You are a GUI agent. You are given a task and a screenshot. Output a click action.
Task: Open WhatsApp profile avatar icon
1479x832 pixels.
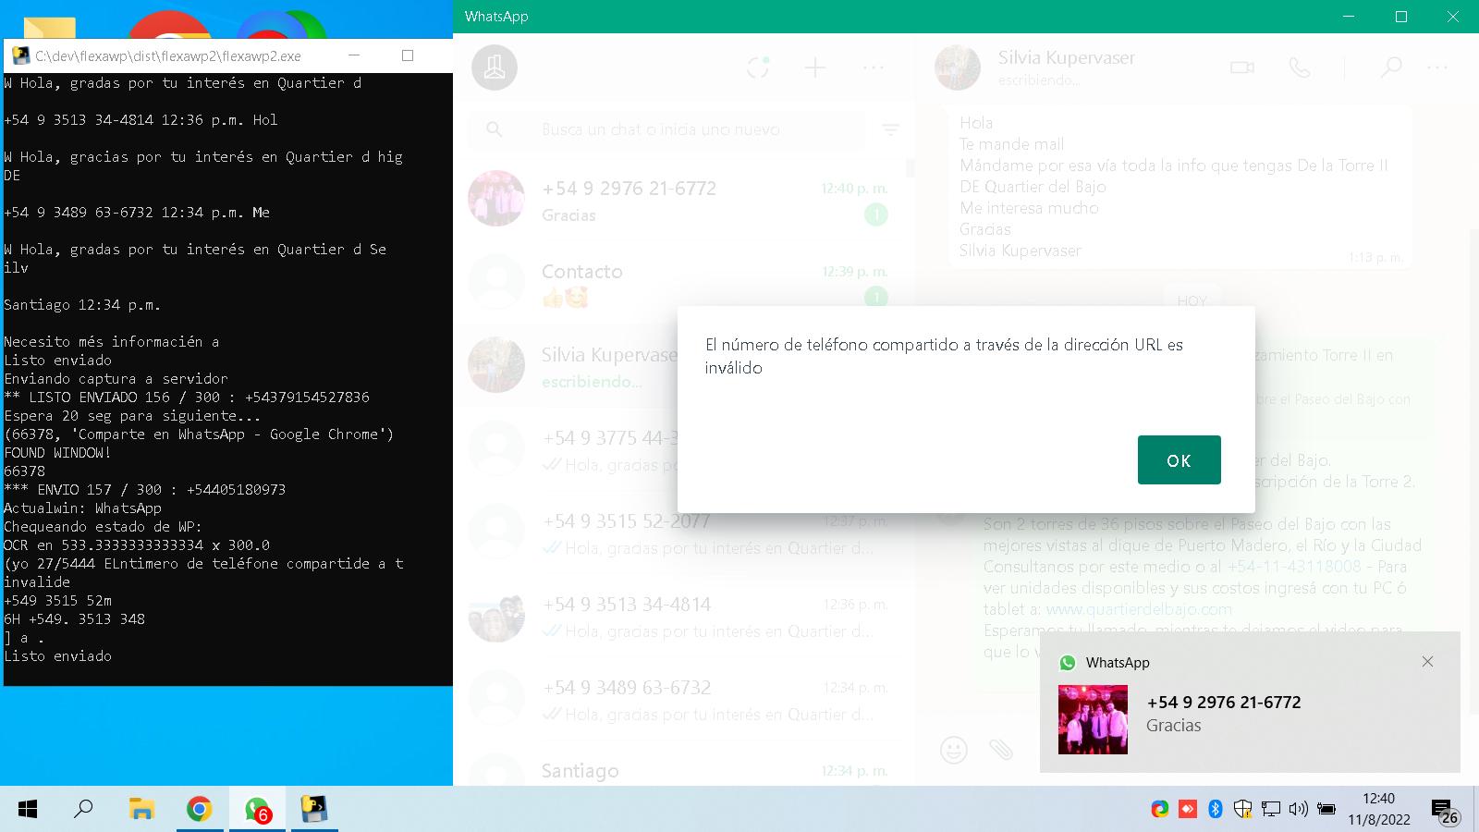pos(495,67)
